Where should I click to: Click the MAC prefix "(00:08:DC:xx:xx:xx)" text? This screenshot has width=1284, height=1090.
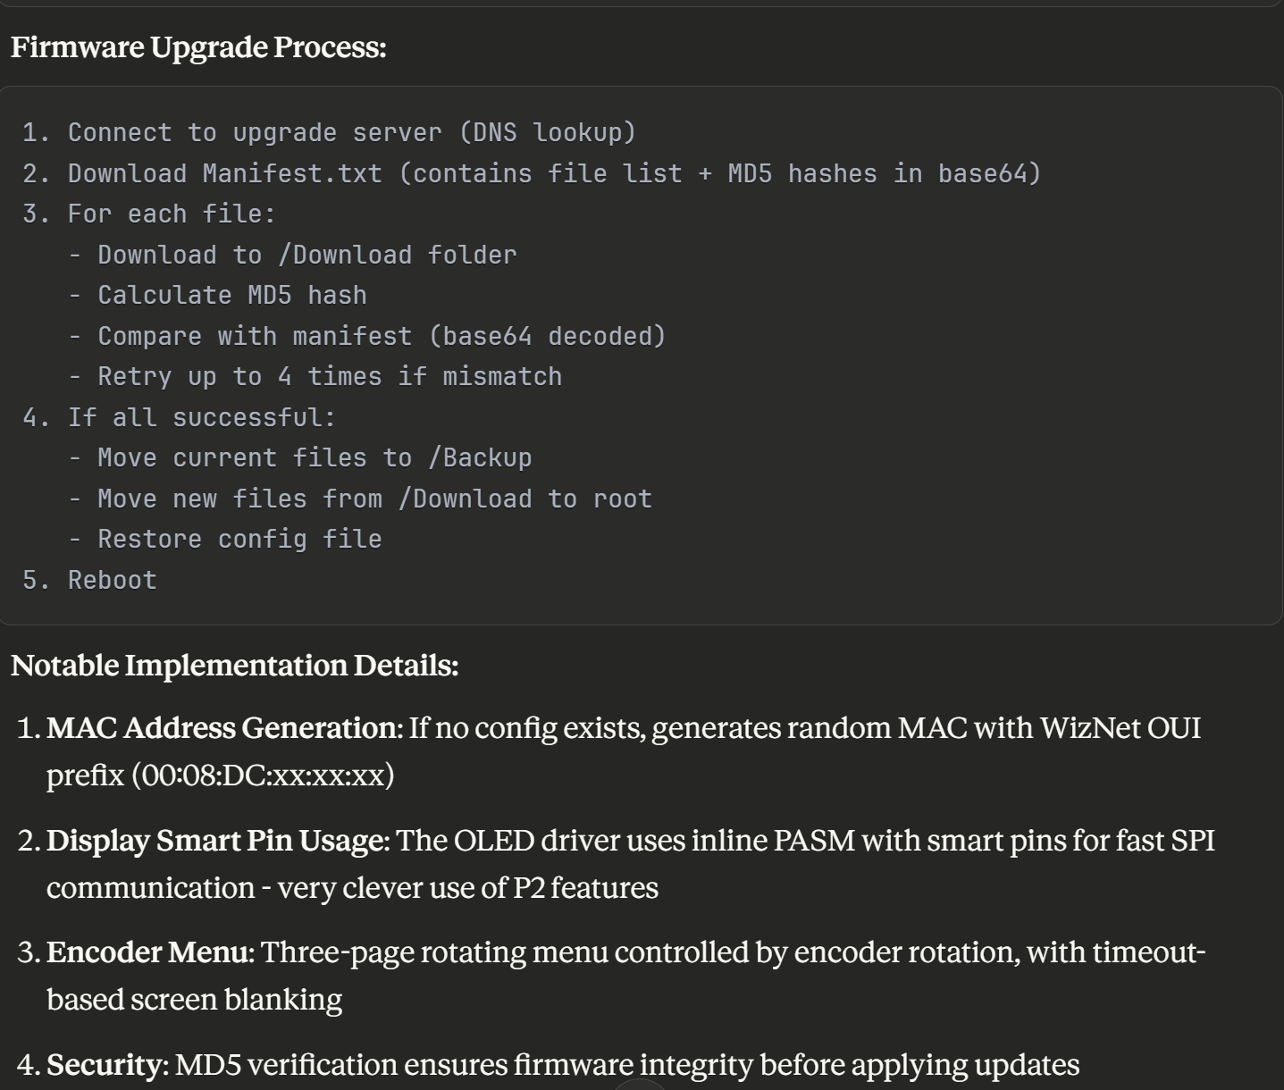[264, 775]
